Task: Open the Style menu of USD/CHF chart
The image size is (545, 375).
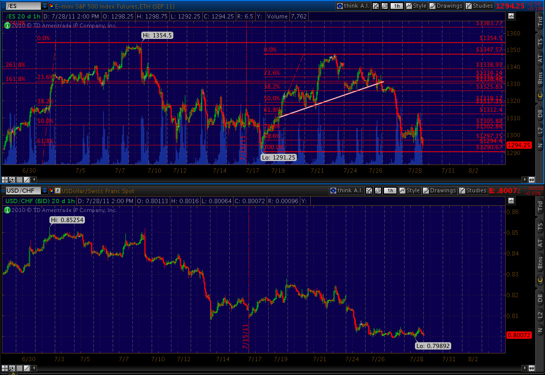Action: coord(409,190)
